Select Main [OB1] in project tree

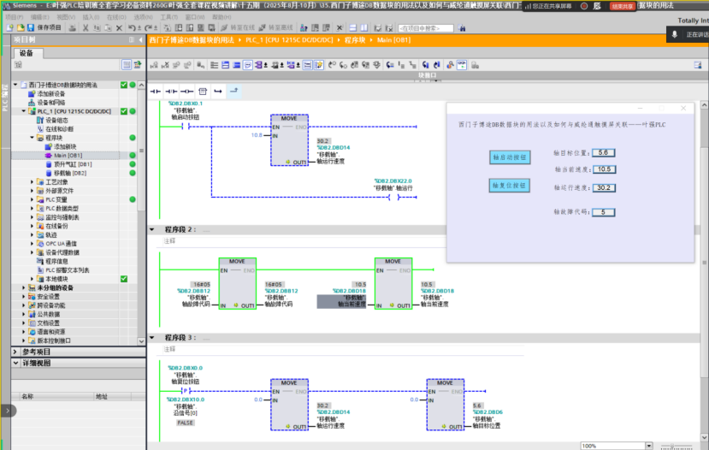(68, 155)
